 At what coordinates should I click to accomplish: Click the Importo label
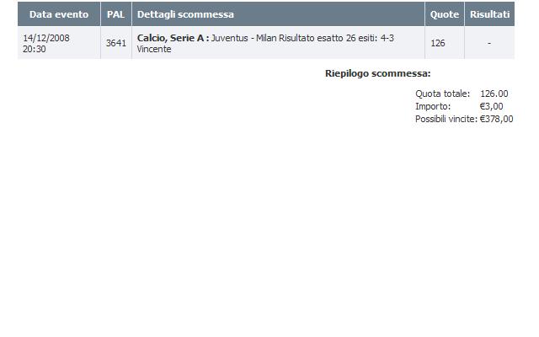(433, 106)
